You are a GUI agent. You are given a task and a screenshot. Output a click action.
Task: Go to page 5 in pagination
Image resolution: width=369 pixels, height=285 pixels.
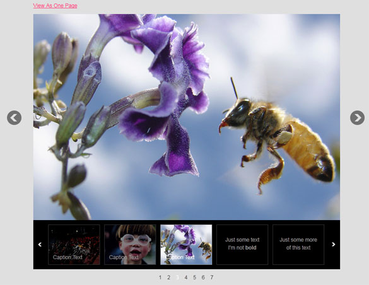(195, 277)
